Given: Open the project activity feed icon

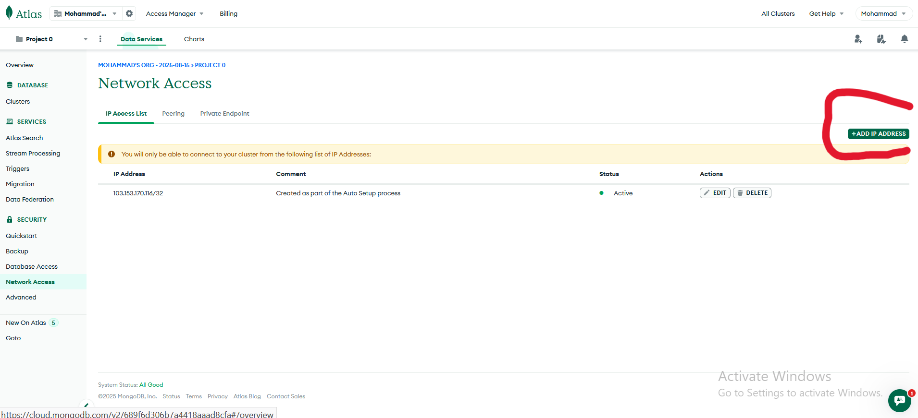Looking at the screenshot, I should tap(881, 39).
